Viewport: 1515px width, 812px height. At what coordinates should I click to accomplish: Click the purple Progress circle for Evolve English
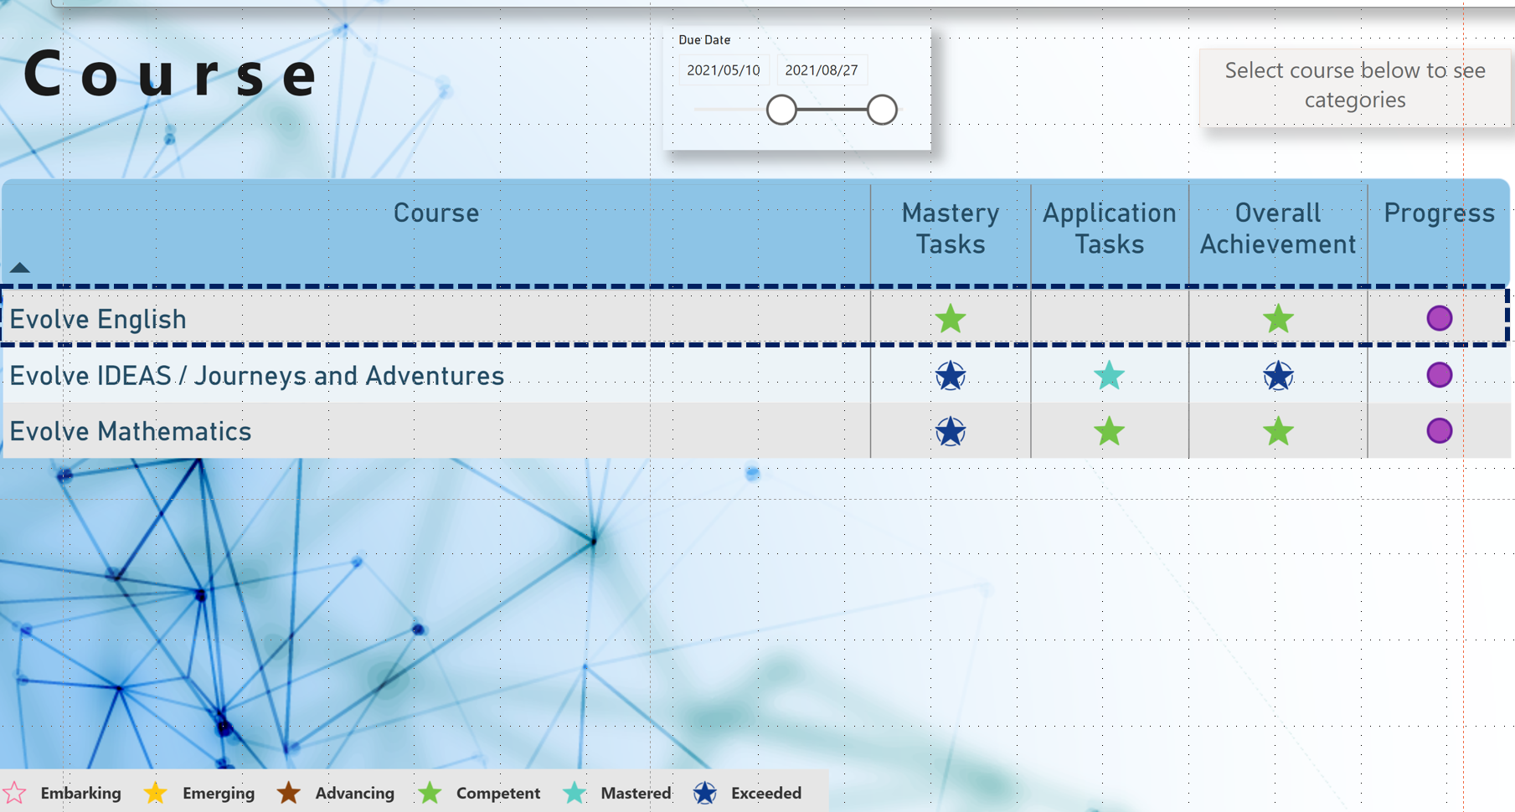click(x=1439, y=317)
